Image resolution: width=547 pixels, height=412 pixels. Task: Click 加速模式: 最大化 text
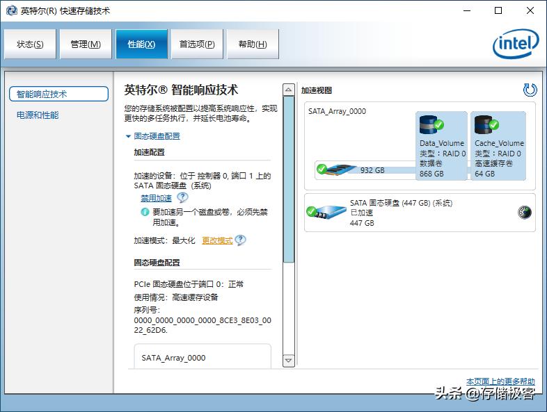point(164,240)
